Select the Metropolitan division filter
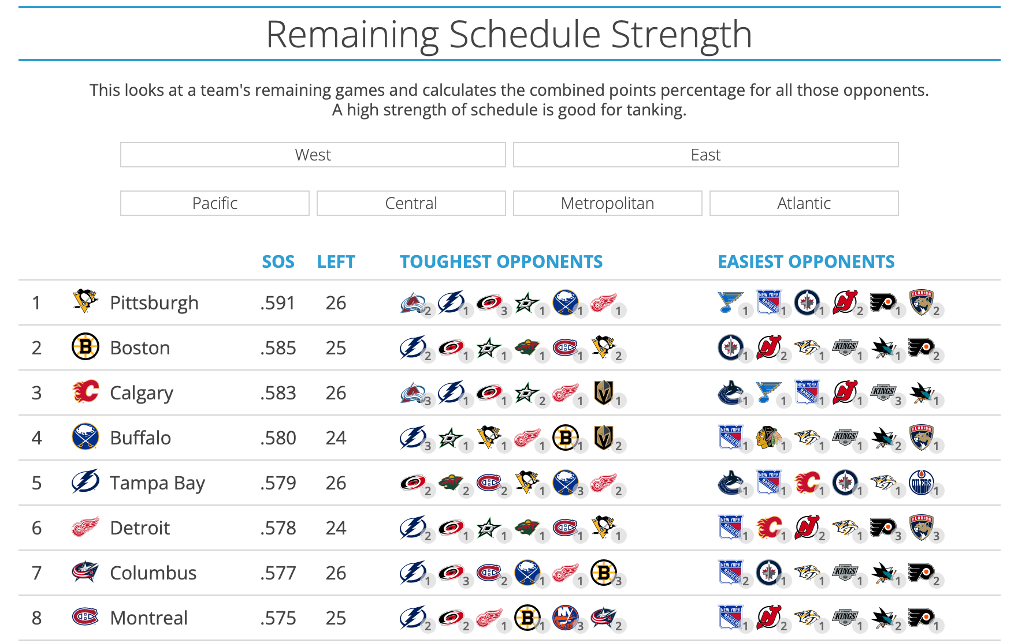1018x643 pixels. click(x=607, y=203)
